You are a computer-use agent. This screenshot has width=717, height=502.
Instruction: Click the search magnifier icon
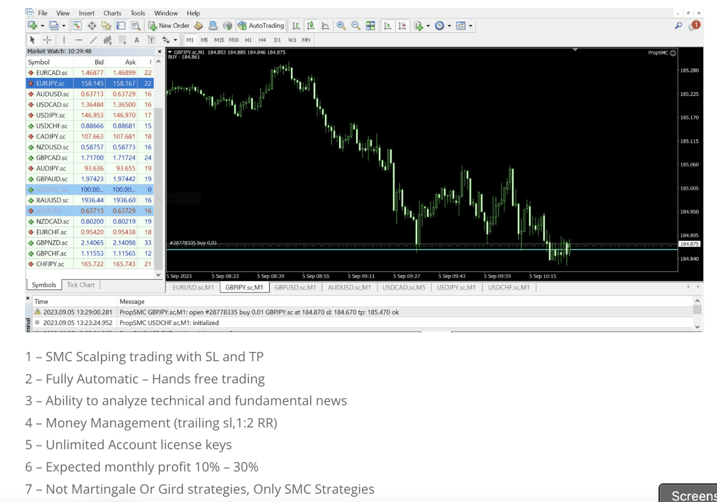[x=678, y=25]
